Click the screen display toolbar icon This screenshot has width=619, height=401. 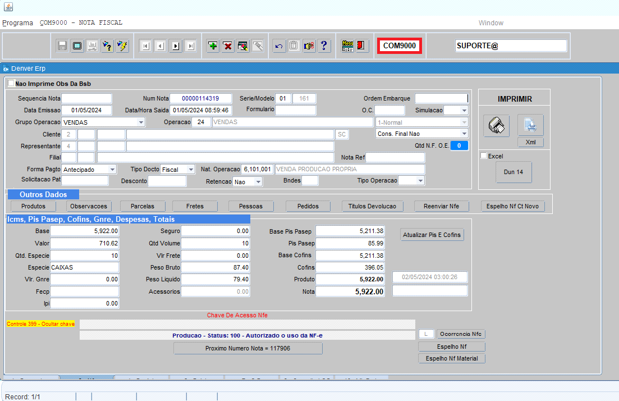77,46
